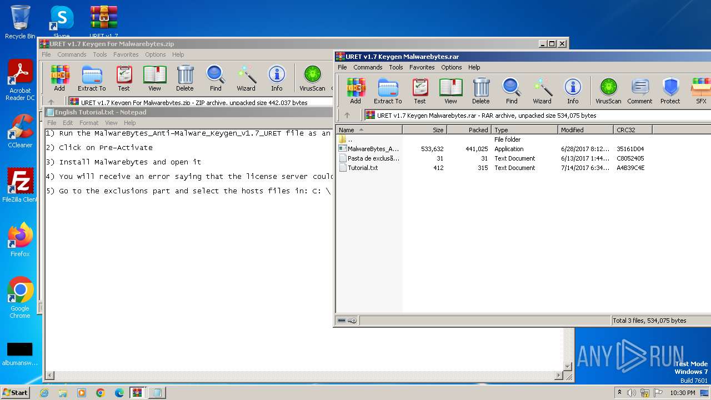Select the CCleaner desktop shortcut
Viewport: 711px width, 400px height.
[x=20, y=131]
